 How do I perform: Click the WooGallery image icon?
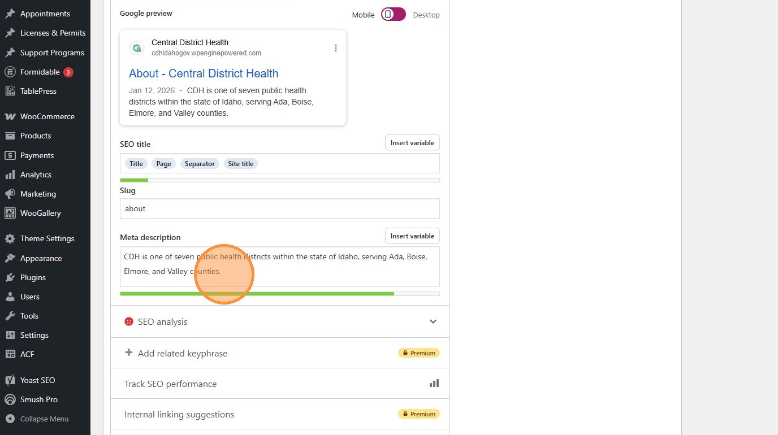pos(10,213)
